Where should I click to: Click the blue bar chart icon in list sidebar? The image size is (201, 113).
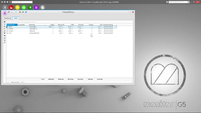click(5, 38)
